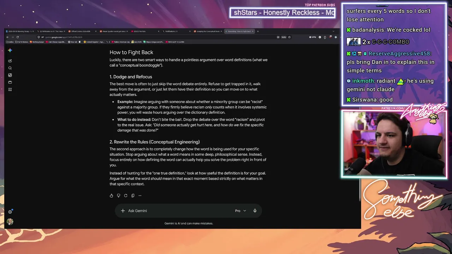The height and width of the screenshot is (254, 452).
Task: Open the extensions puzzle icon in toolbar
Action: (x=325, y=37)
